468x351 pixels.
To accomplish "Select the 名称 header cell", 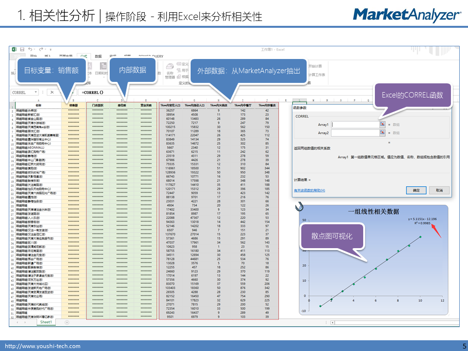I will point(38,105).
